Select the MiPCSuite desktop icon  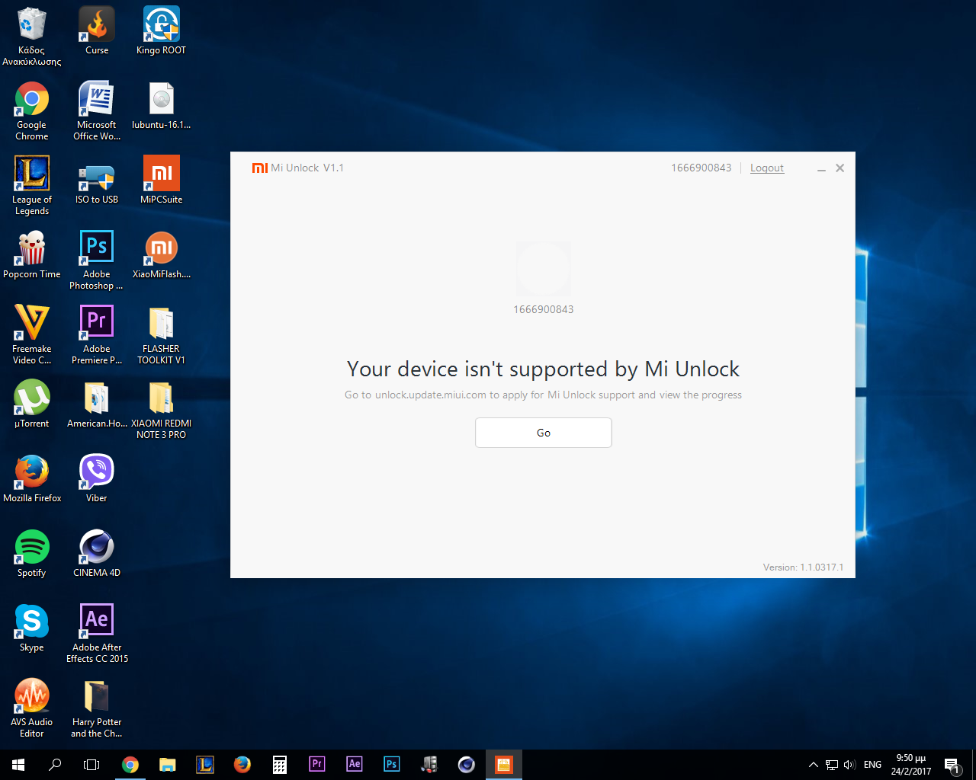(161, 180)
